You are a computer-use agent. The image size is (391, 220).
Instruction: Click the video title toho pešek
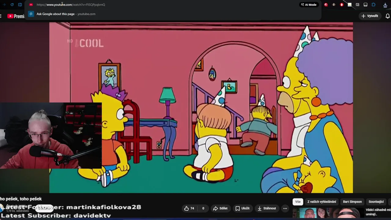pos(21,199)
